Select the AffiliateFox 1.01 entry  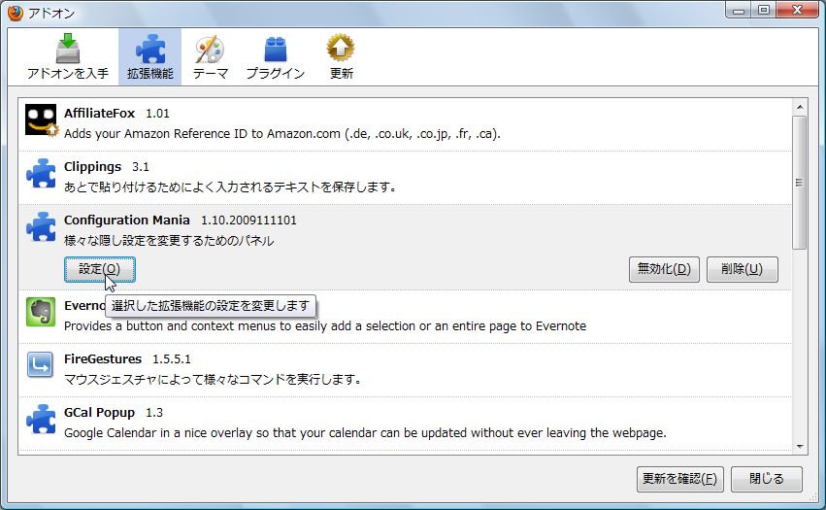405,124
